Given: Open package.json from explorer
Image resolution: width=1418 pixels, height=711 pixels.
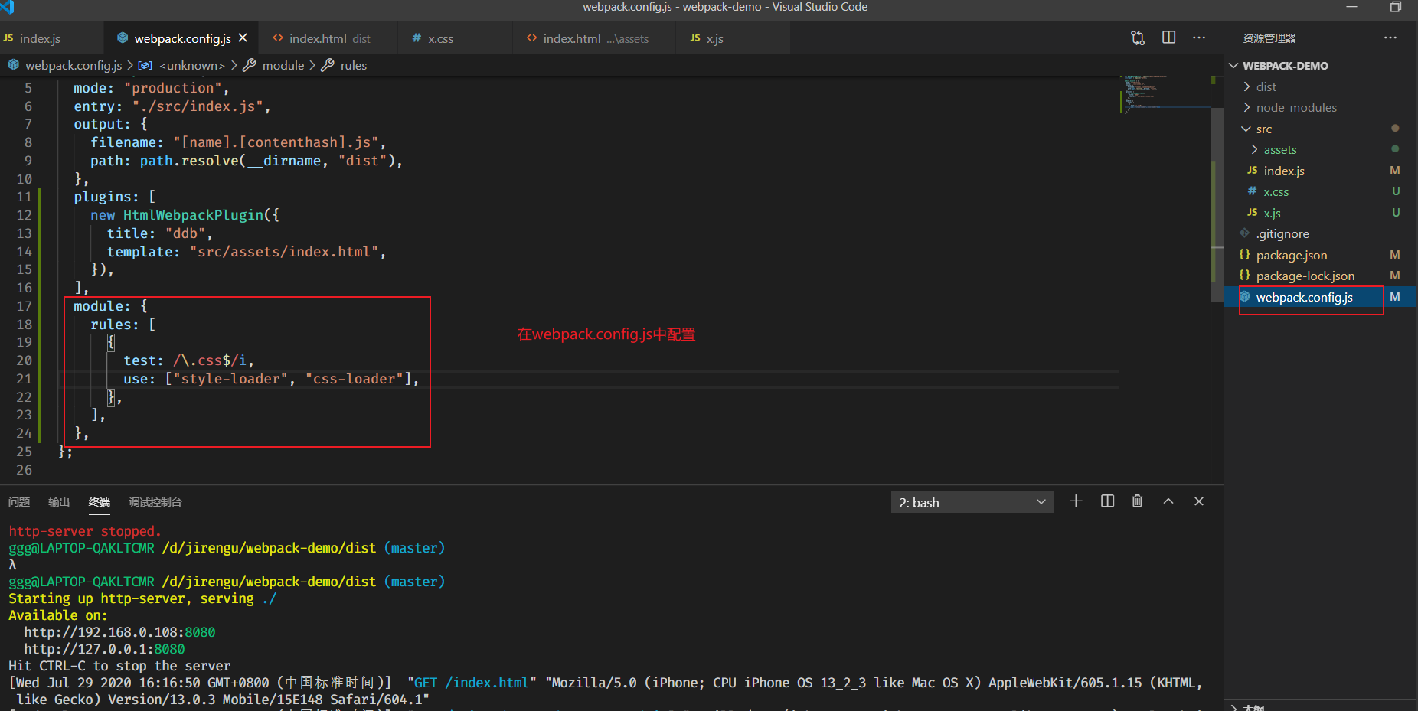Looking at the screenshot, I should point(1291,256).
